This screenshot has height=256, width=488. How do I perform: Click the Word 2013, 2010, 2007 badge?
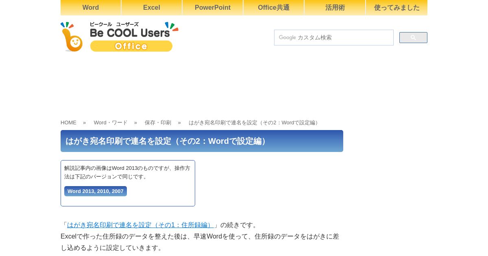96,191
